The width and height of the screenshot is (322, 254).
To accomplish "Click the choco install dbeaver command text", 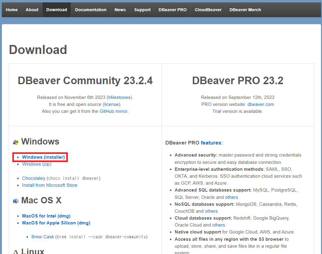I will coord(73,178).
